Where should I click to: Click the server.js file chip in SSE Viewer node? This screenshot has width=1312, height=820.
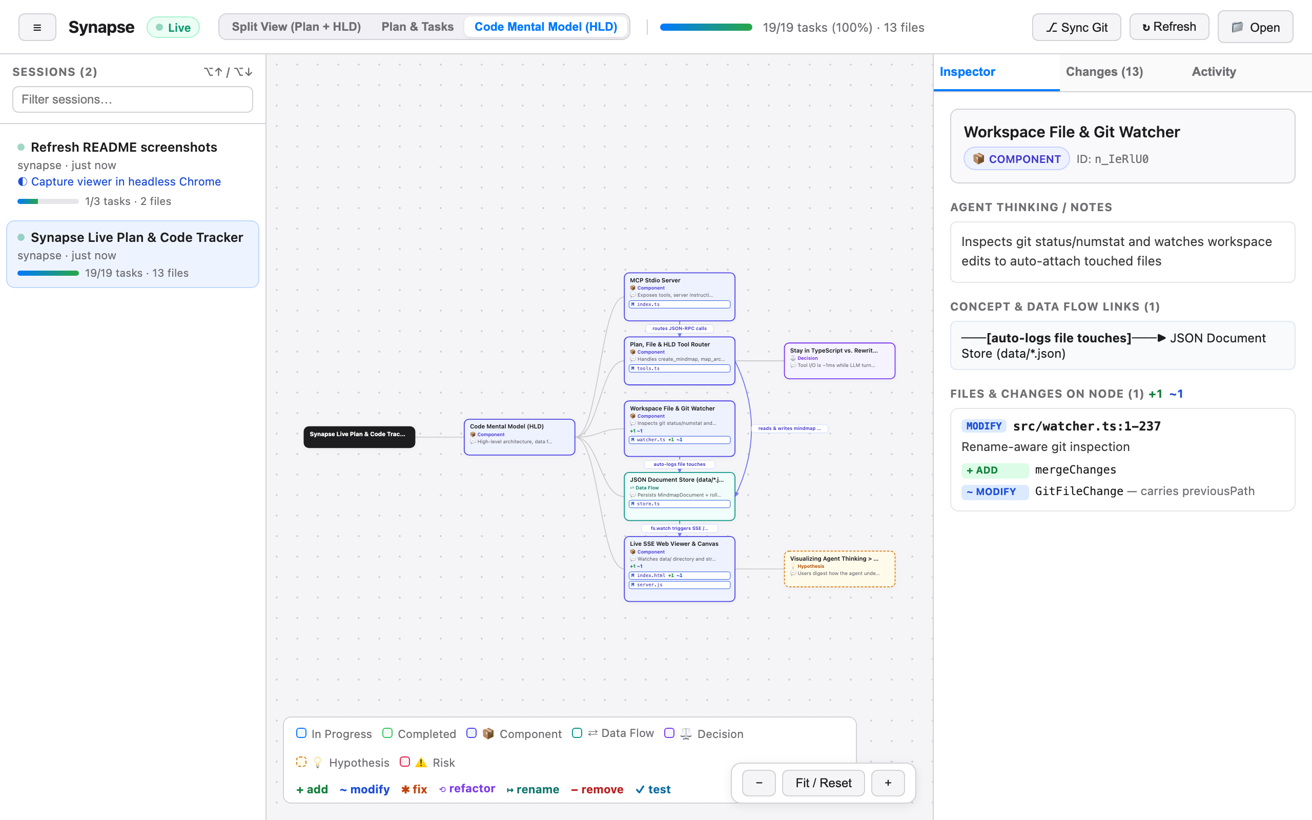pos(679,585)
